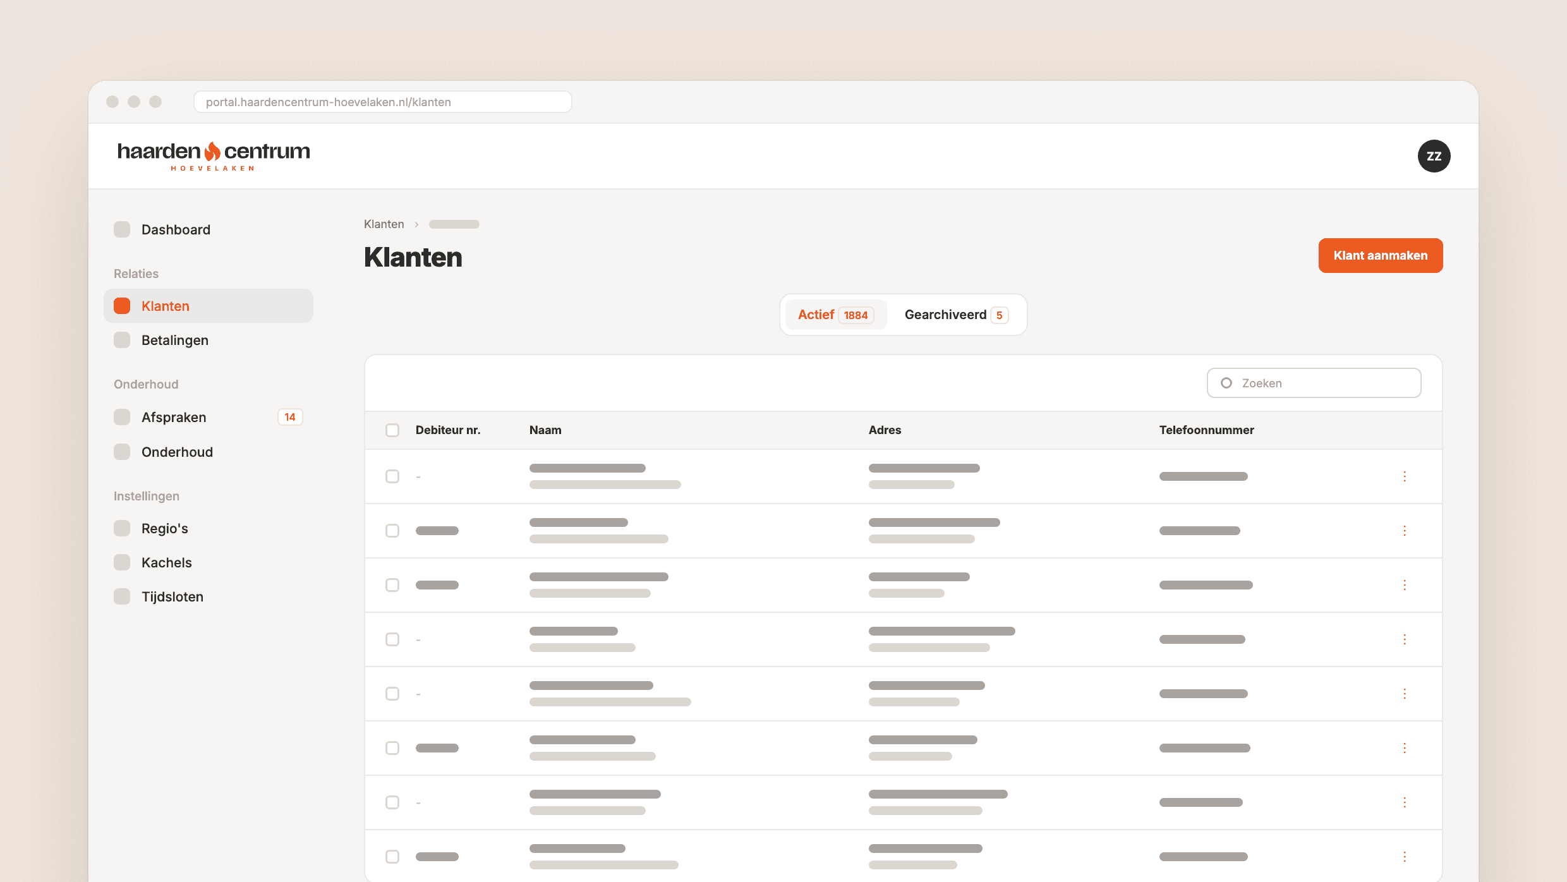Click the Adres column header
This screenshot has width=1567, height=882.
point(885,430)
